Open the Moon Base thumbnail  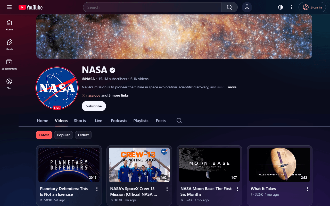(x=209, y=165)
